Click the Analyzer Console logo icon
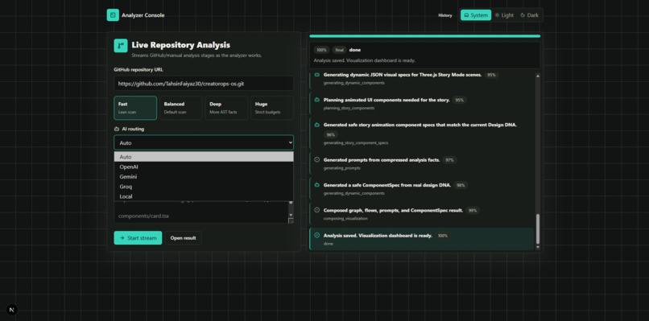 113,15
